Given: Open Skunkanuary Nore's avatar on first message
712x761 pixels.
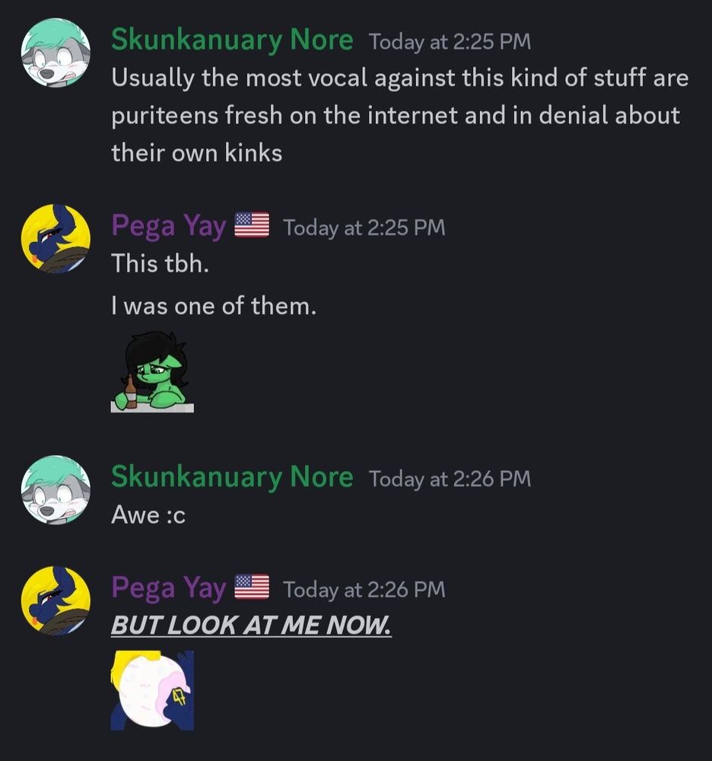Looking at the screenshot, I should click(56, 53).
